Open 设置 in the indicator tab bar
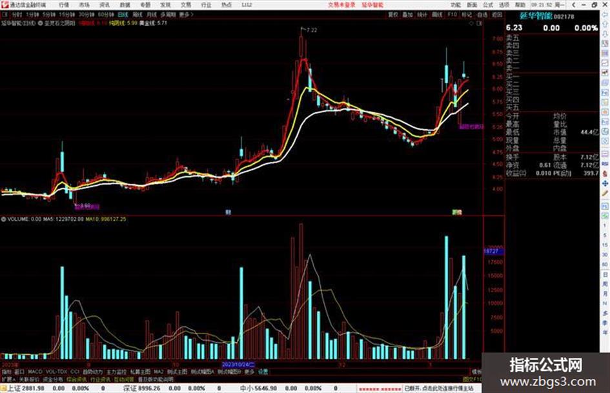 tap(263, 372)
